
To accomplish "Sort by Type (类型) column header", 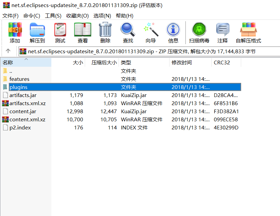I will pos(144,62).
